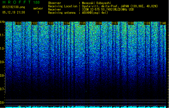Viewport: 169px width, 108px height.
Task: Click the ICOM IC-575 53.7492 MHz receiver text
Action: (x=108, y=9)
